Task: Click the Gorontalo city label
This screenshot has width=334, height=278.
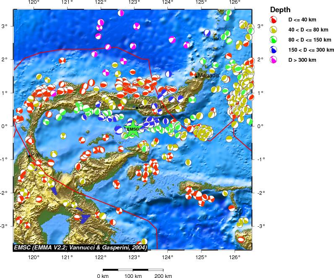Action: click(x=151, y=107)
